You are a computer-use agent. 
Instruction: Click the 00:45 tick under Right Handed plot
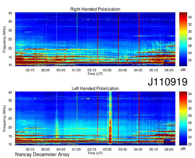(61, 70)
